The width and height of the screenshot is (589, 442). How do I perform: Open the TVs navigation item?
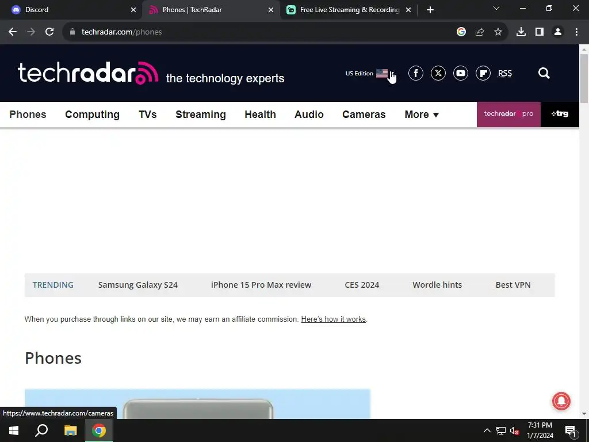coord(148,115)
